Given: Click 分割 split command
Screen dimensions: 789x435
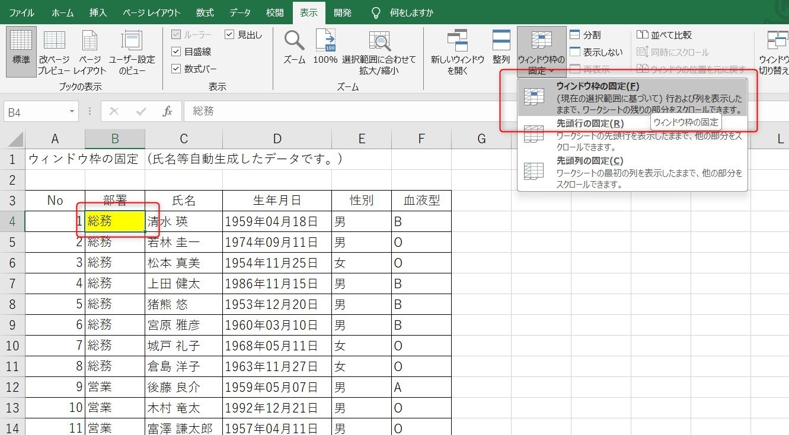Looking at the screenshot, I should (585, 35).
